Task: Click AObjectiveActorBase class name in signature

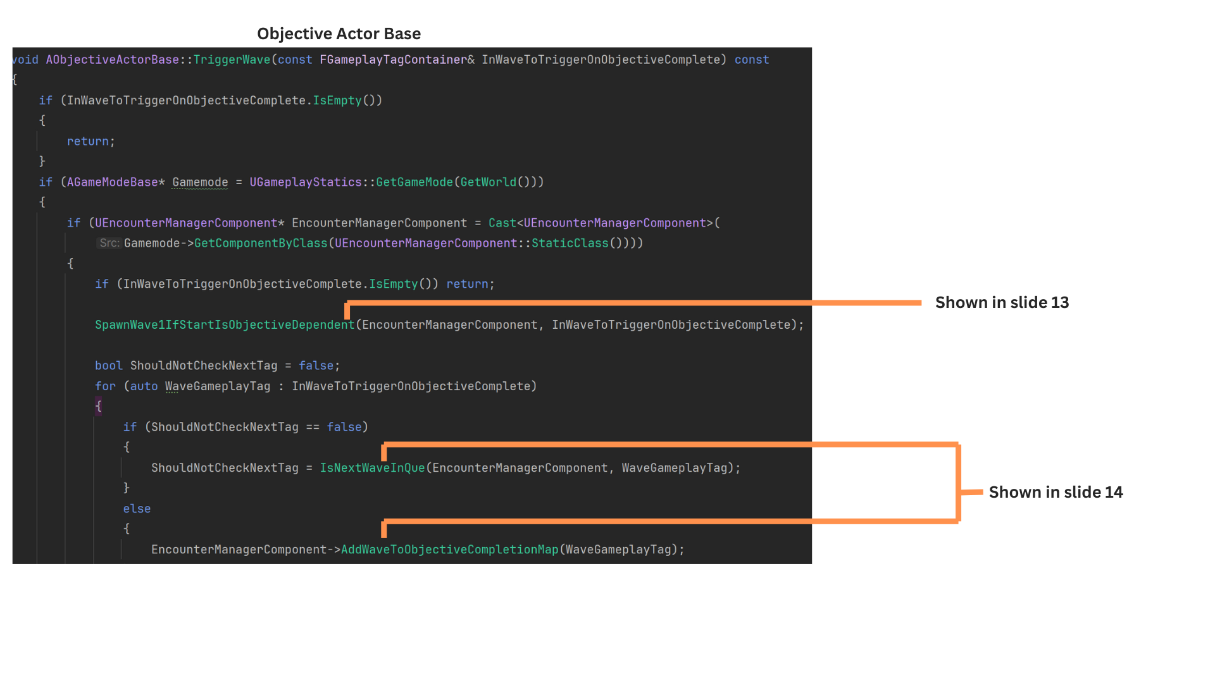Action: click(x=112, y=60)
